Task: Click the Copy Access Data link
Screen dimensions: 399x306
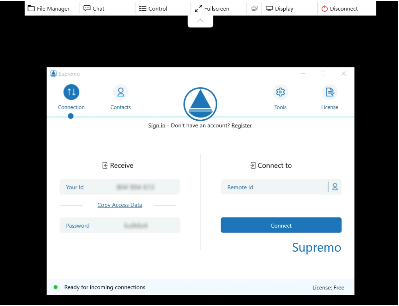Action: [x=120, y=205]
